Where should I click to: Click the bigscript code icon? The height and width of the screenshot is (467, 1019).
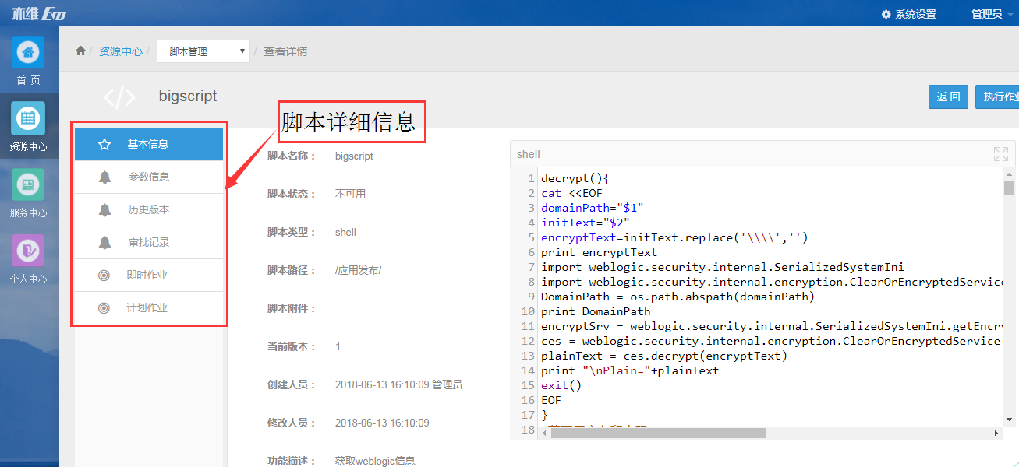119,97
